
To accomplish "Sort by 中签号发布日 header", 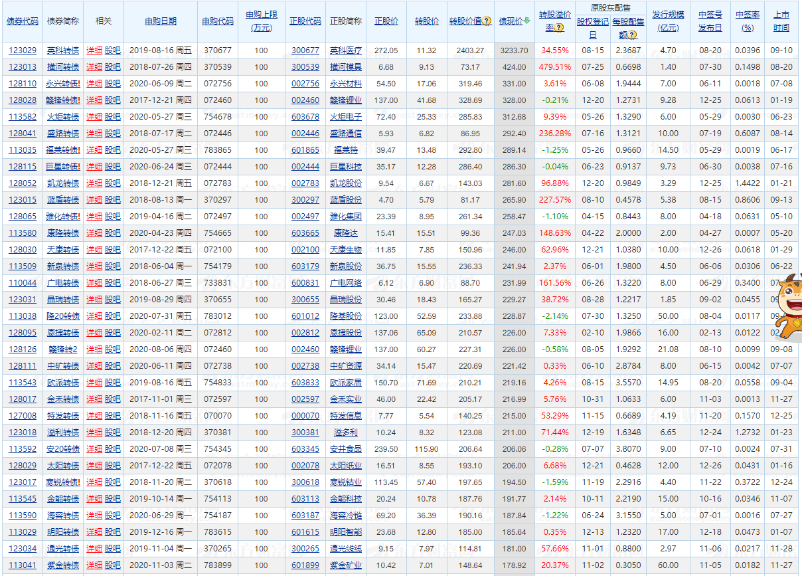I will 710,21.
